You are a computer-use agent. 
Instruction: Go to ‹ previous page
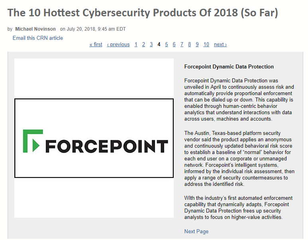coord(118,45)
